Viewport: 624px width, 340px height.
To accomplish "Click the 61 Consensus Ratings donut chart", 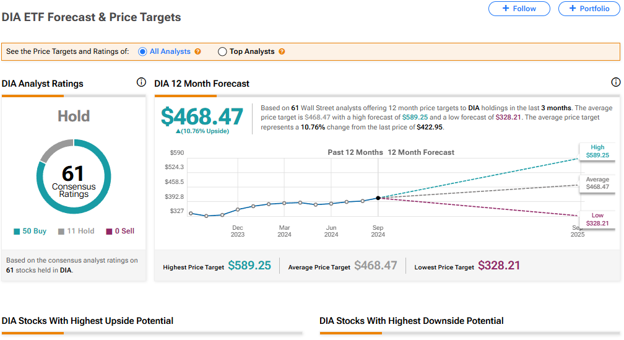I will coord(74,177).
